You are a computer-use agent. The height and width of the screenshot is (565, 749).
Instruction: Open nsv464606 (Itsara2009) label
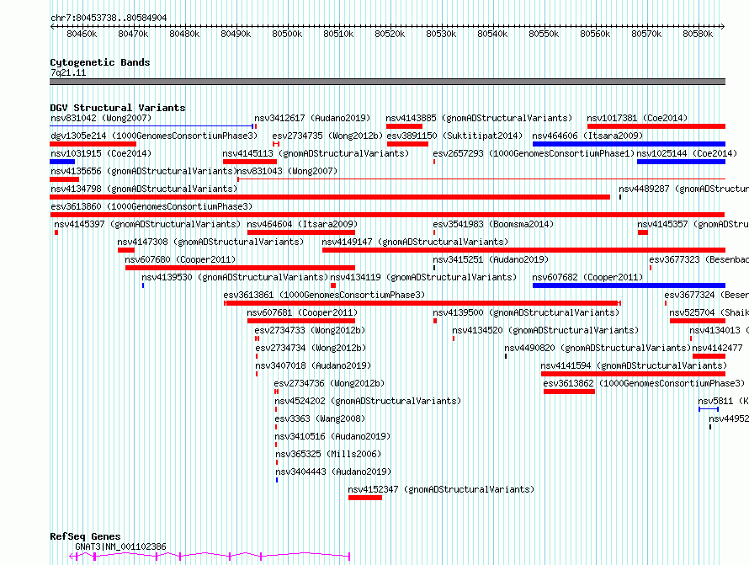(587, 136)
